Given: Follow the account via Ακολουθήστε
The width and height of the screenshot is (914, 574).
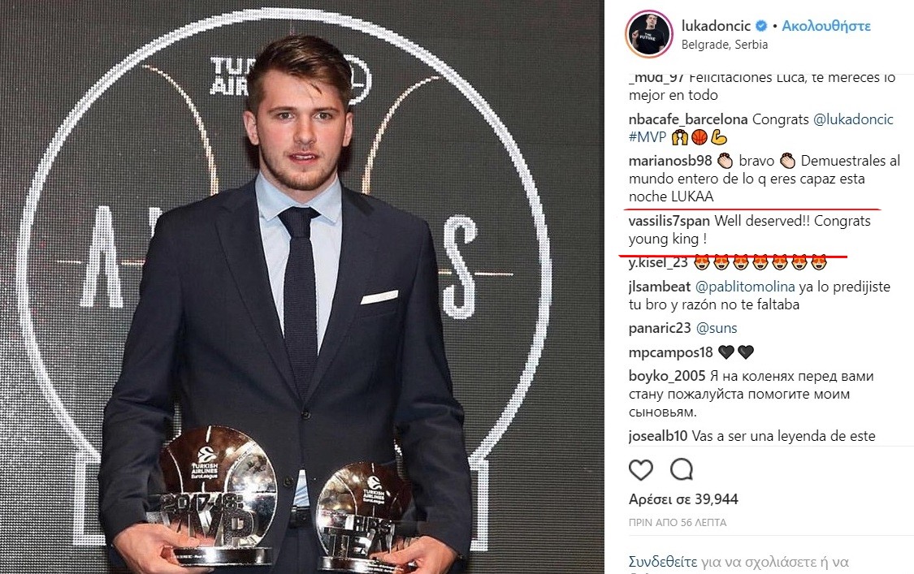Looking at the screenshot, I should point(826,26).
